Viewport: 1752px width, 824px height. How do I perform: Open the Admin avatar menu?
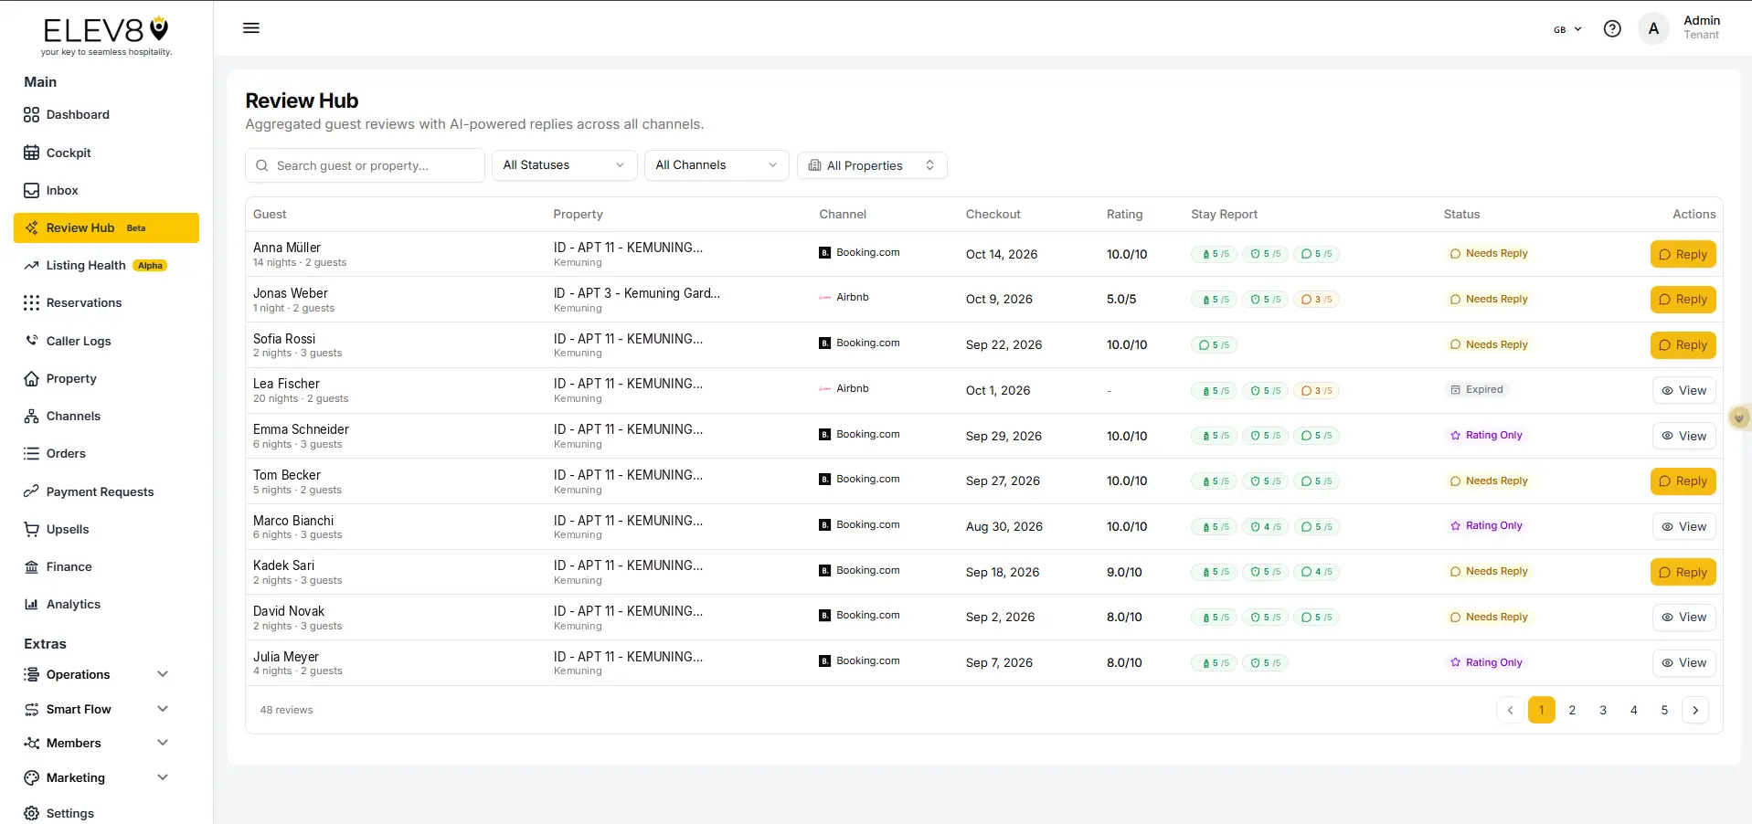(1653, 28)
